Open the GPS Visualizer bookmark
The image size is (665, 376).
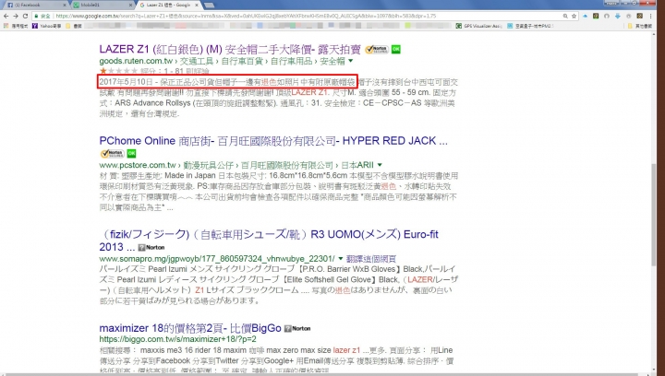(479, 26)
